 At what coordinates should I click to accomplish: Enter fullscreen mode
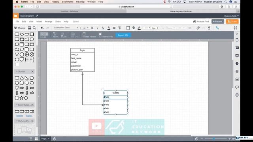pos(235,28)
